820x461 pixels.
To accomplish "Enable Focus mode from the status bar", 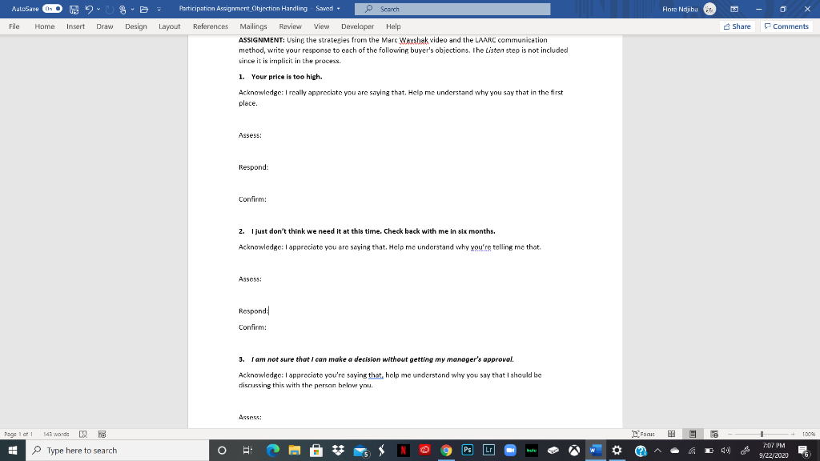I will (x=645, y=433).
